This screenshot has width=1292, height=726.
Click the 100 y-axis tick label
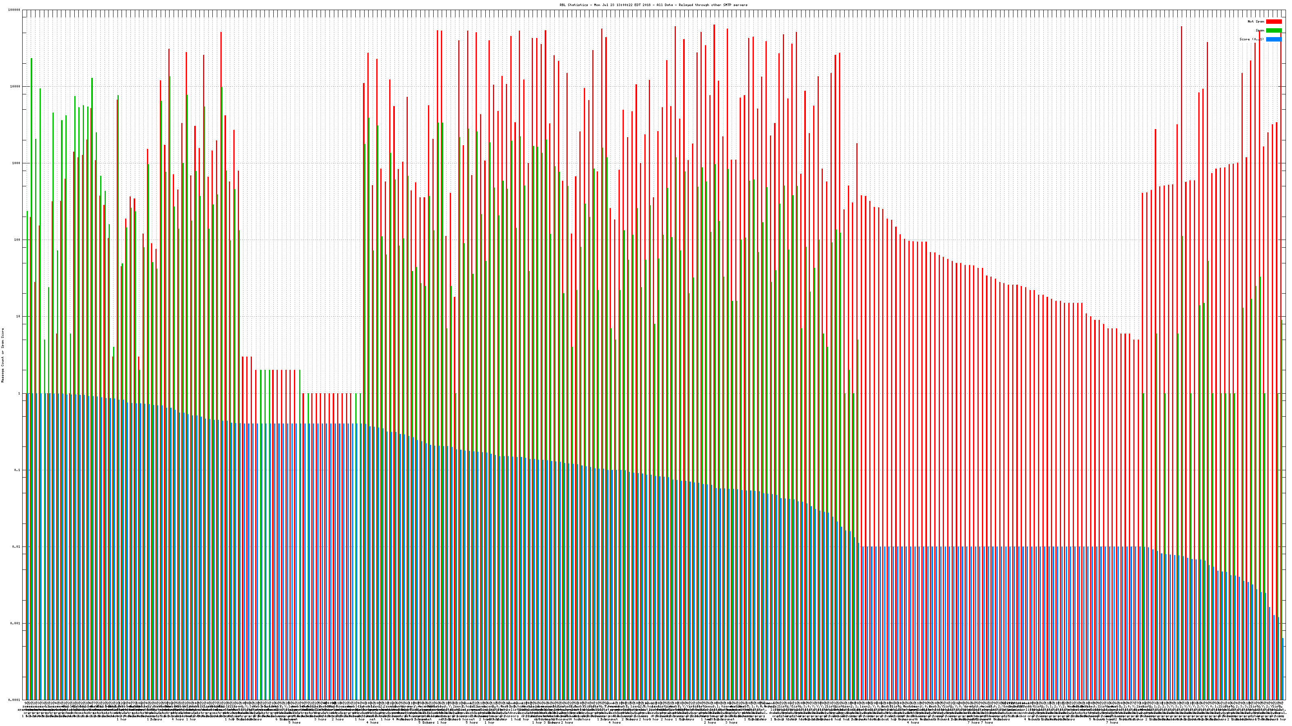17,240
